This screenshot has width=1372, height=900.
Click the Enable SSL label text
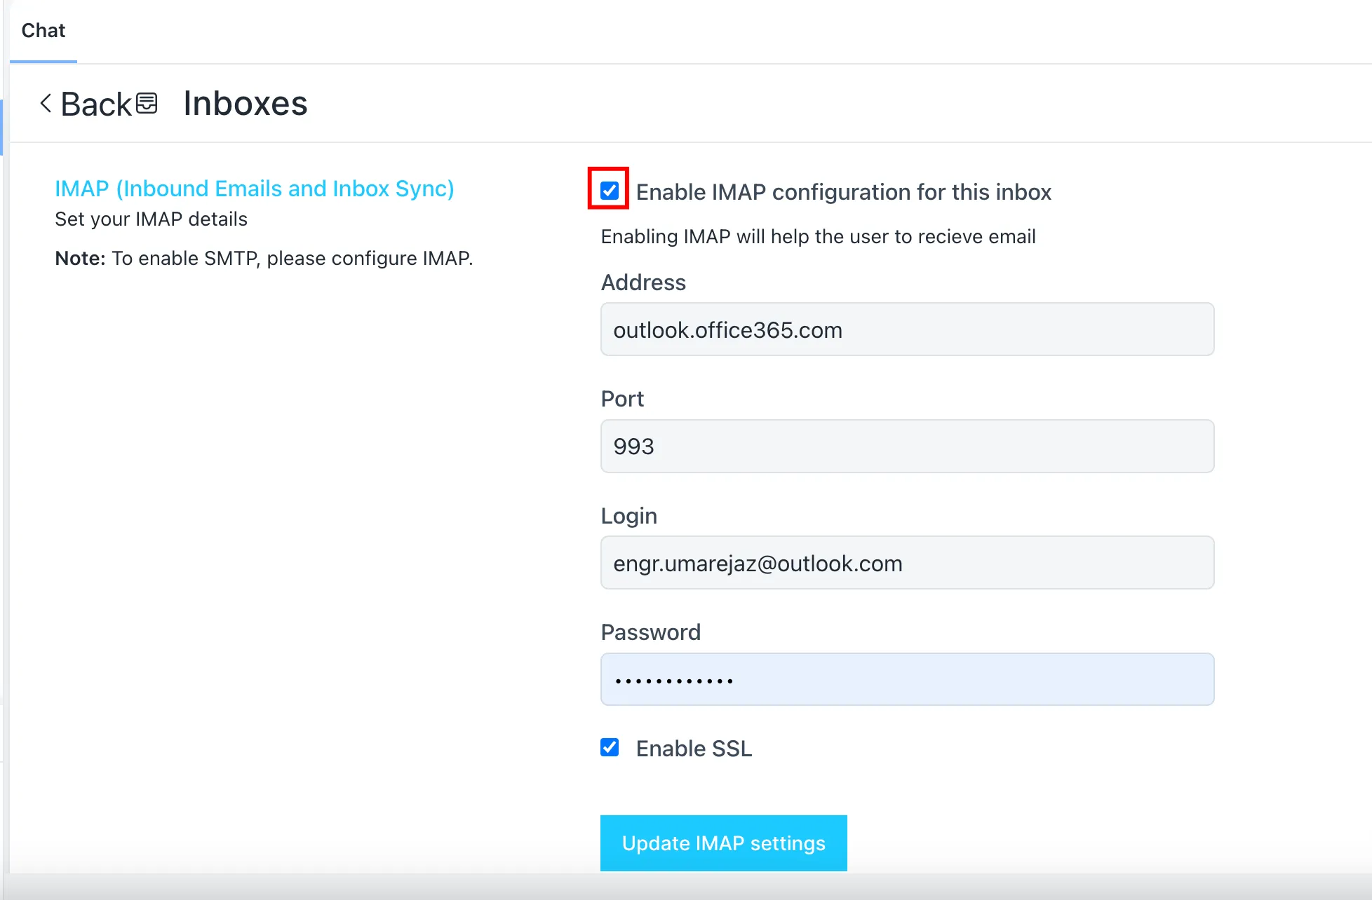click(693, 749)
